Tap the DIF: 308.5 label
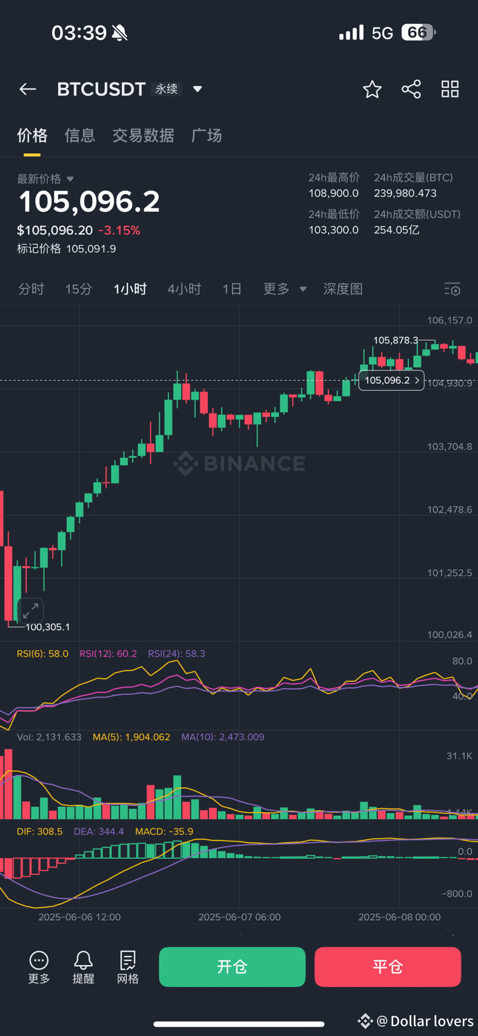Screen dimensions: 478x1036 pos(40,832)
